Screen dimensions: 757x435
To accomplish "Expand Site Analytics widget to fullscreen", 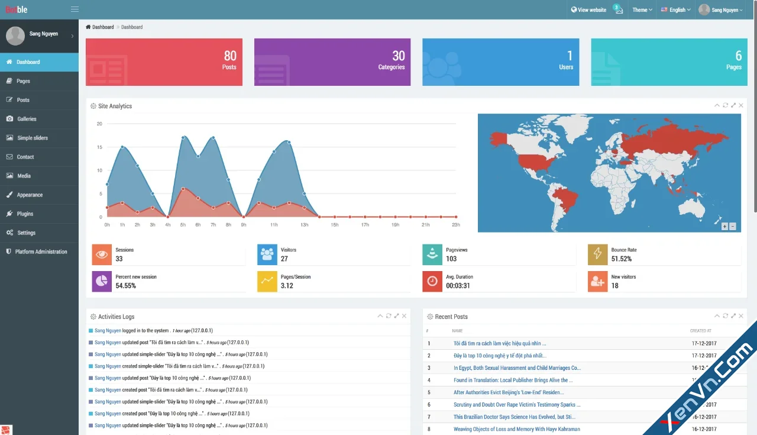I will pyautogui.click(x=733, y=105).
